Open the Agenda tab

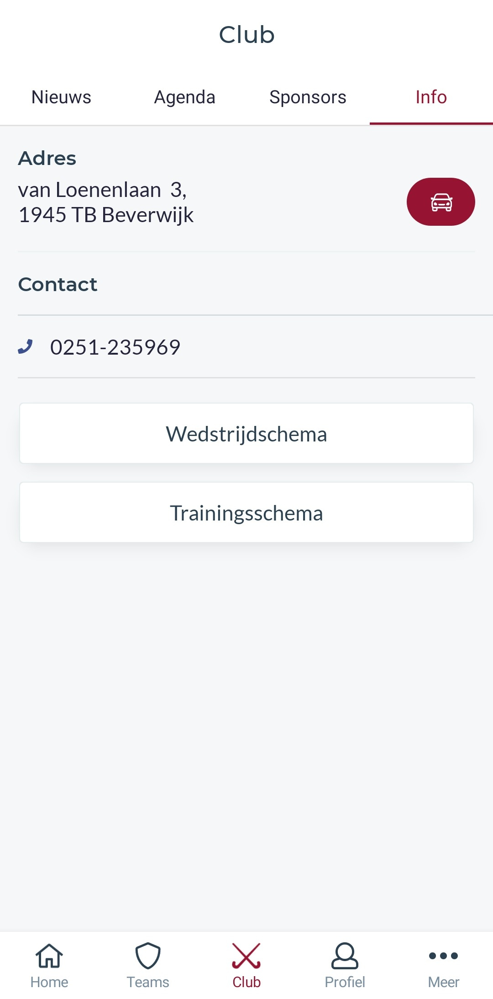184,97
